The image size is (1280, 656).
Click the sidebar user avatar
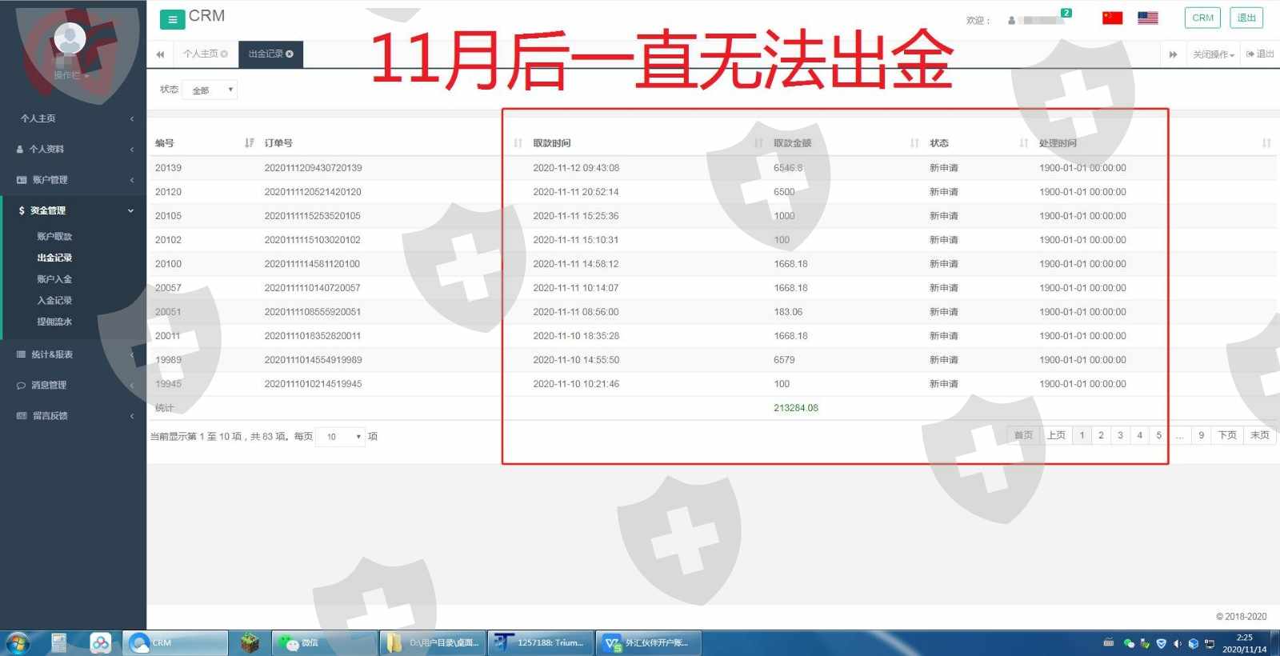pyautogui.click(x=70, y=39)
